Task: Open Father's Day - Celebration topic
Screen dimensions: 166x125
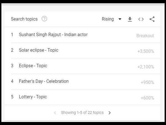Action: tap(44, 81)
